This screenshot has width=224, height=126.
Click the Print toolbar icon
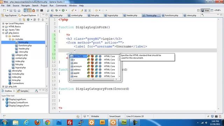(x=19, y=10)
